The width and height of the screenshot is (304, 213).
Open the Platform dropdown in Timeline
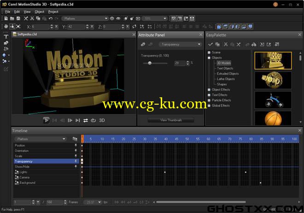click(x=41, y=139)
